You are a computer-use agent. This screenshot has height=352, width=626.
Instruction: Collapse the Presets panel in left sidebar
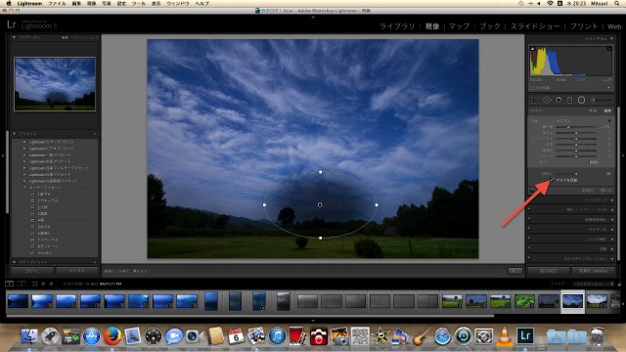point(15,134)
